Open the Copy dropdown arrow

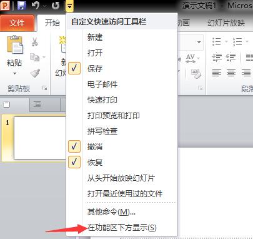click(44, 57)
